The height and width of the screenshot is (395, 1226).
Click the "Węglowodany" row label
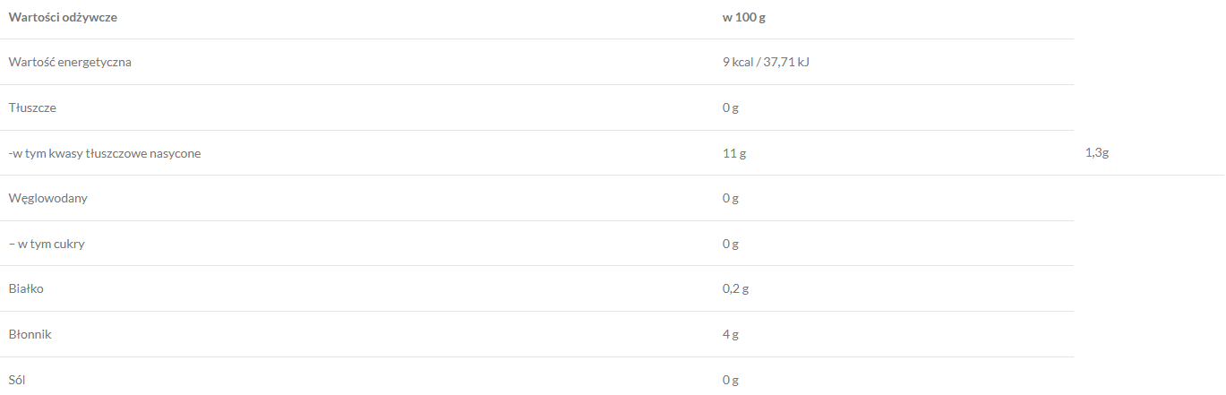pyautogui.click(x=47, y=198)
